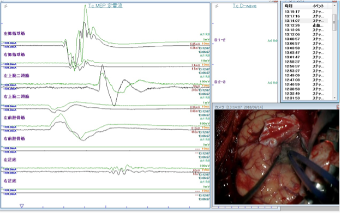Click the lightning stimulus icon in Tc MEP panel
The image size is (341, 213).
click(5, 6)
